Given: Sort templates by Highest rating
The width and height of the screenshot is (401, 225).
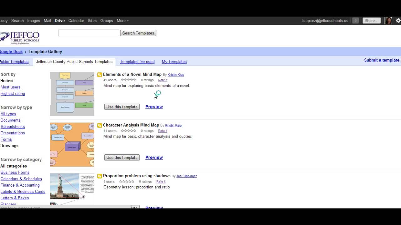Looking at the screenshot, I should point(13,93).
